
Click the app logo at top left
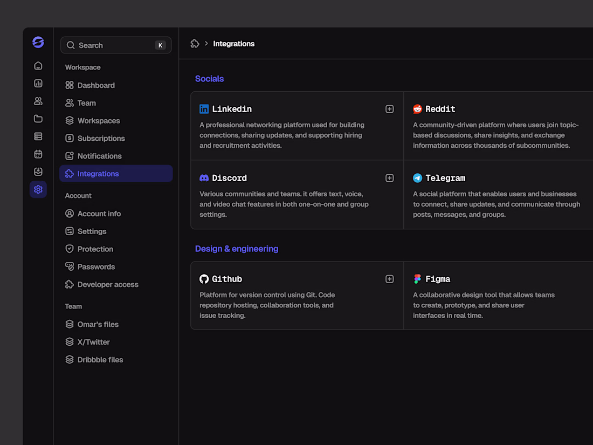(38, 43)
